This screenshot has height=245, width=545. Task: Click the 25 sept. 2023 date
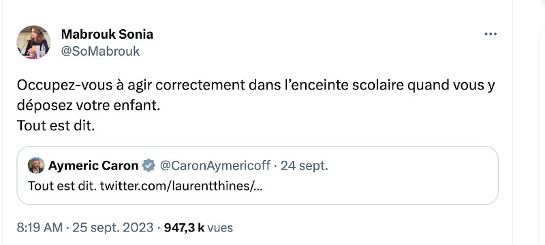click(x=112, y=228)
